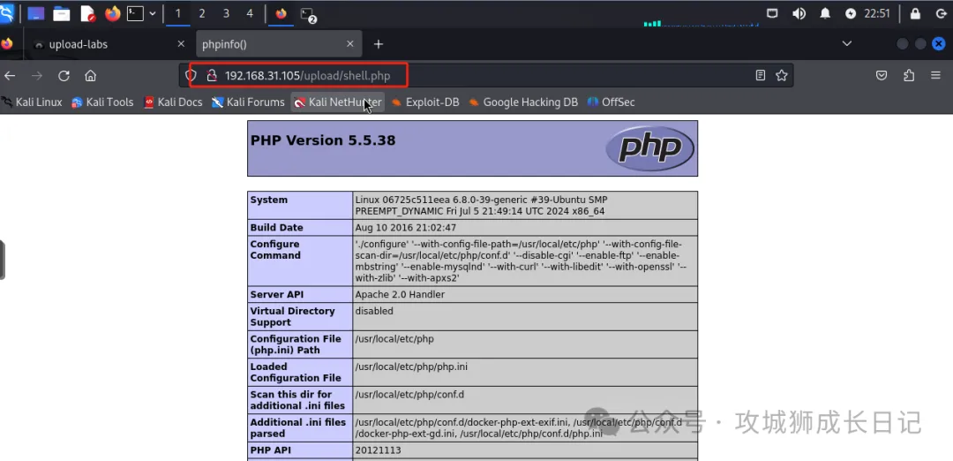This screenshot has width=953, height=461.
Task: Bookmark this page with the star icon
Action: tap(781, 76)
